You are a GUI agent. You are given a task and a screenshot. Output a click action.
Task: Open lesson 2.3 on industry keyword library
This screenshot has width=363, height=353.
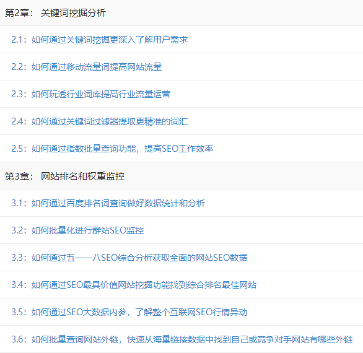[90, 94]
